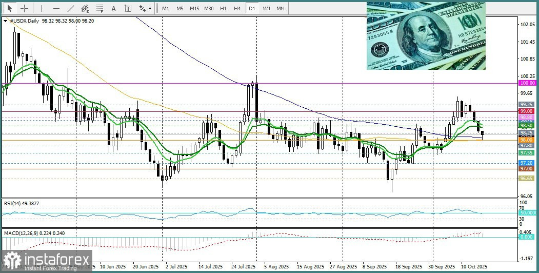The image size is (539, 273).
Task: Click the 96.65 price level label
Action: coord(527,179)
